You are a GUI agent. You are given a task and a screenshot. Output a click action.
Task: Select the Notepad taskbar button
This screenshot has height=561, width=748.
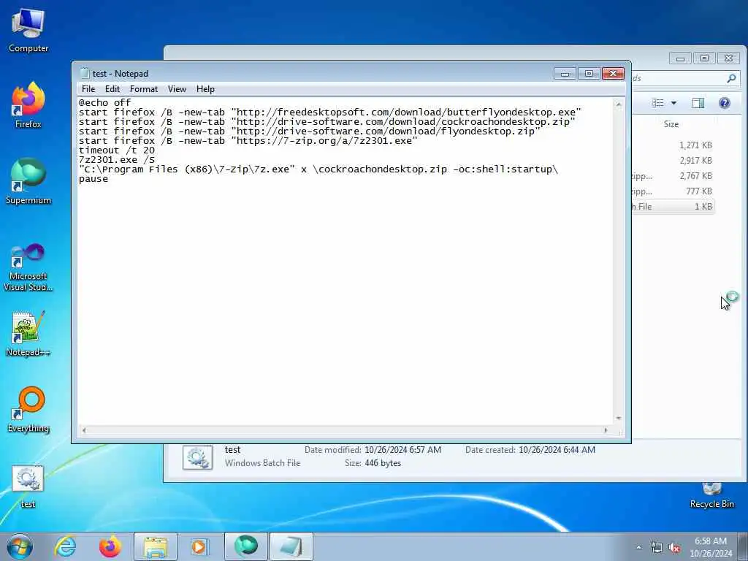(x=291, y=546)
